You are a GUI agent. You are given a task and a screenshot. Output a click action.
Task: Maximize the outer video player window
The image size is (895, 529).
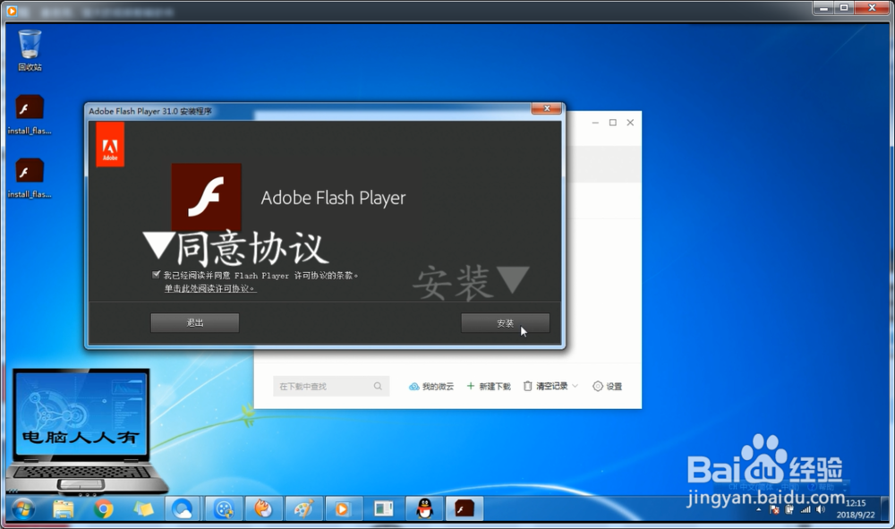tap(844, 8)
